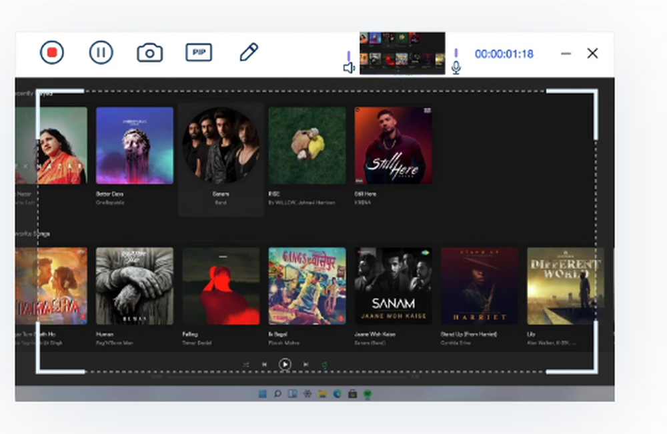Image resolution: width=667 pixels, height=434 pixels.
Task: Toggle the green repeat button
Action: pyautogui.click(x=324, y=365)
